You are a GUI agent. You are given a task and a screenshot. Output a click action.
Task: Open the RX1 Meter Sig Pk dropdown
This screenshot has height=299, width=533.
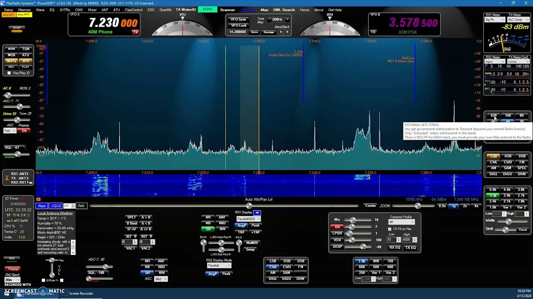click(495, 20)
